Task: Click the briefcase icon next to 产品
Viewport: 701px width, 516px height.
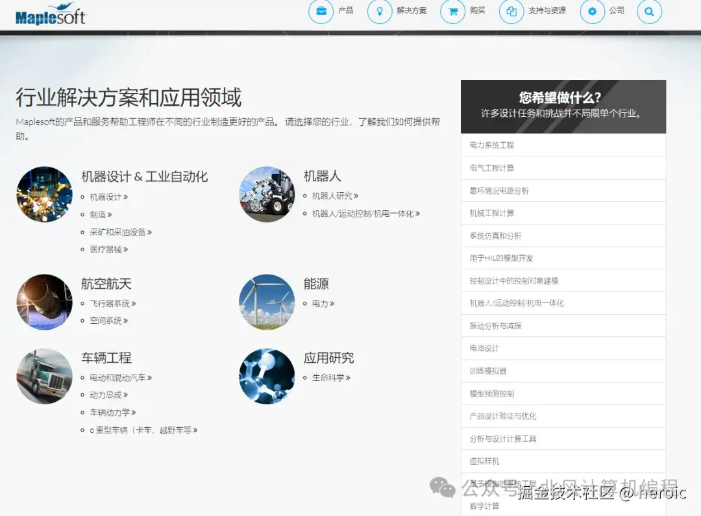Action: click(321, 11)
